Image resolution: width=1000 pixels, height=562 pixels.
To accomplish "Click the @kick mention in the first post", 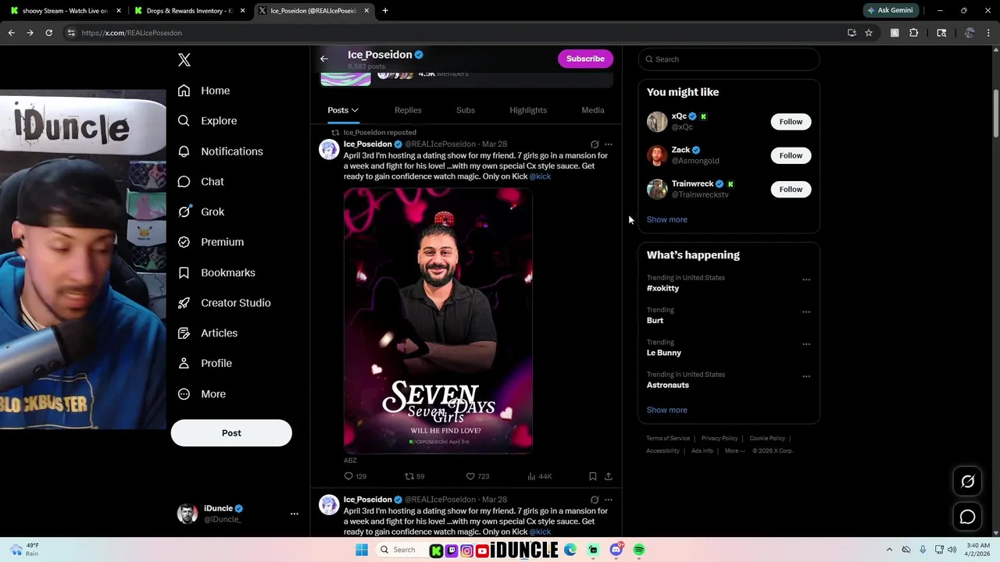I will tap(540, 176).
